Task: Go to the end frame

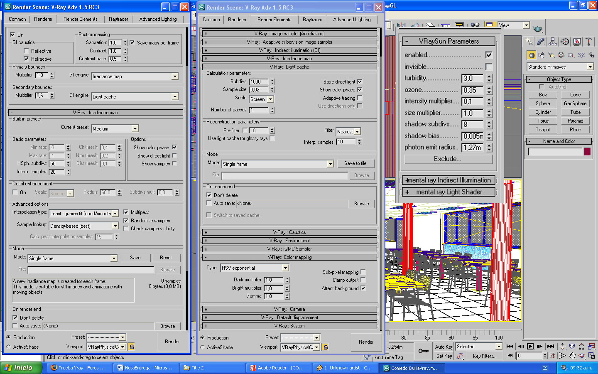Action: tap(551, 346)
